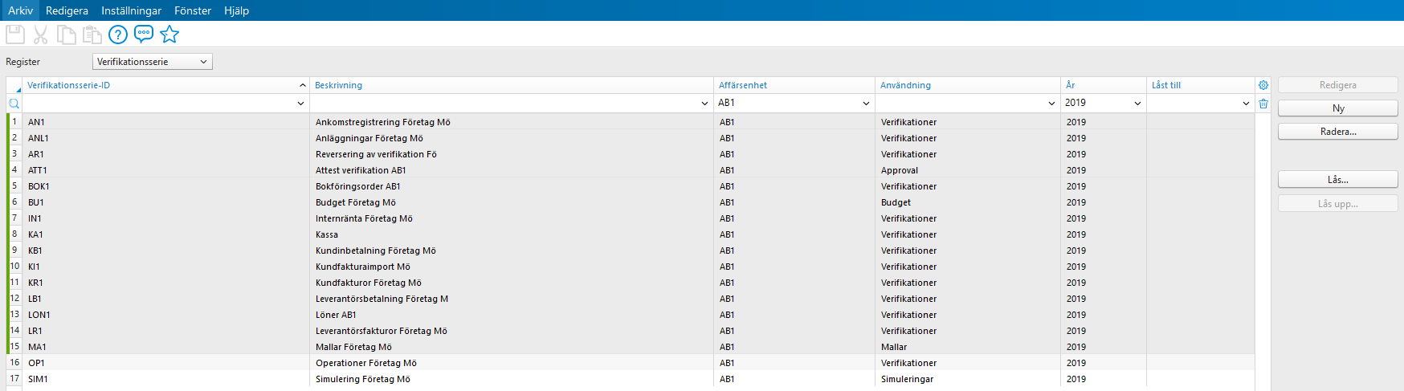
Task: Sort by År column header
Action: [1104, 85]
